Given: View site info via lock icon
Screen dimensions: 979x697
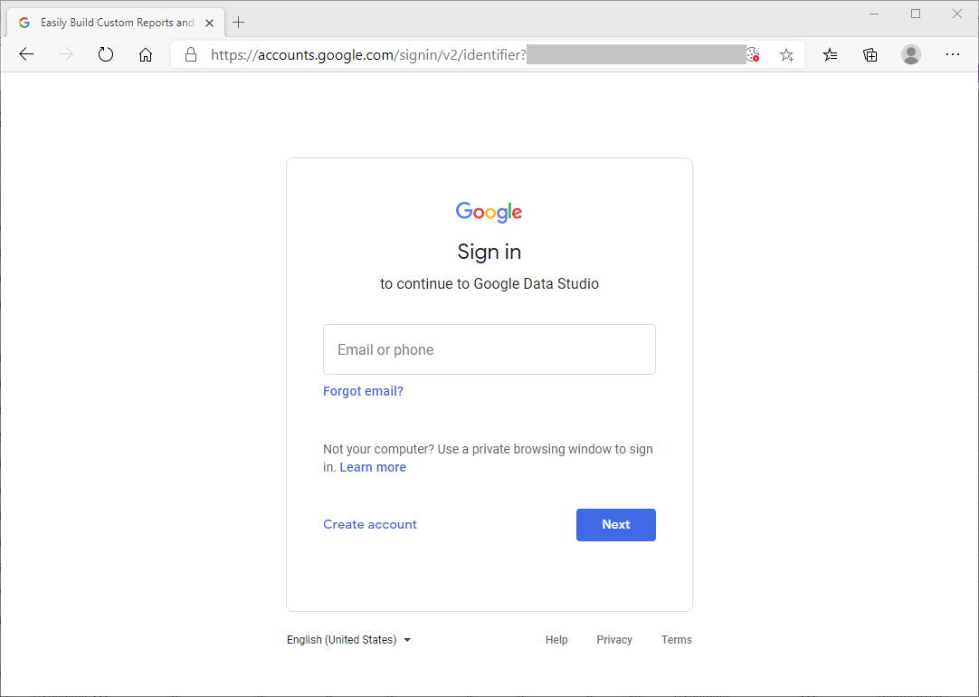Looking at the screenshot, I should (x=191, y=54).
